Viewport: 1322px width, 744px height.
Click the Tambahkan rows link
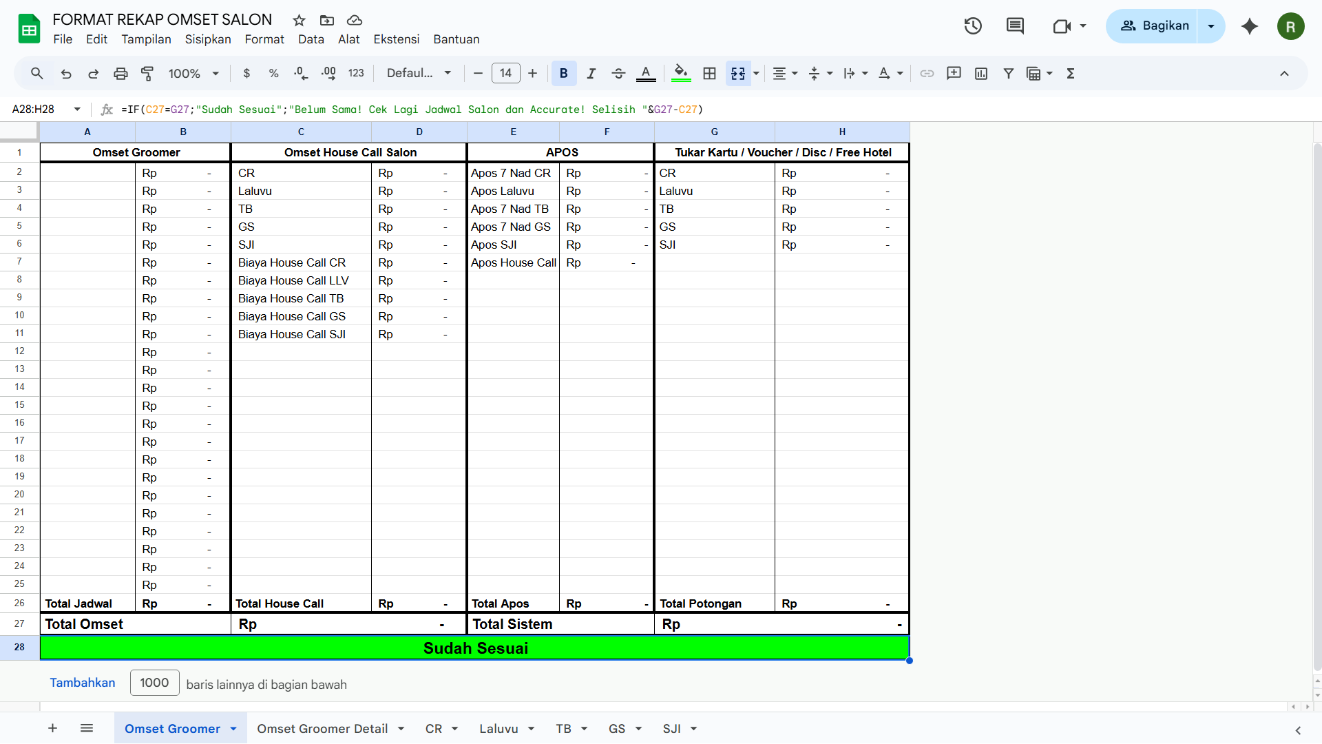click(x=82, y=683)
